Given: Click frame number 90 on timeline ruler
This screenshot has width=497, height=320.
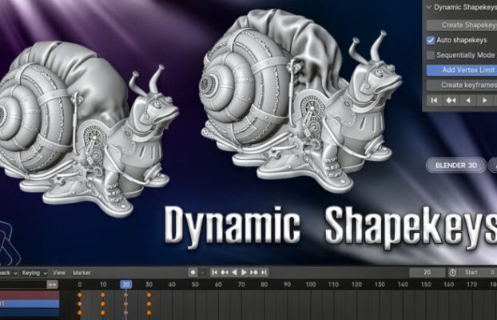Looking at the screenshot, I should tap(288, 285).
